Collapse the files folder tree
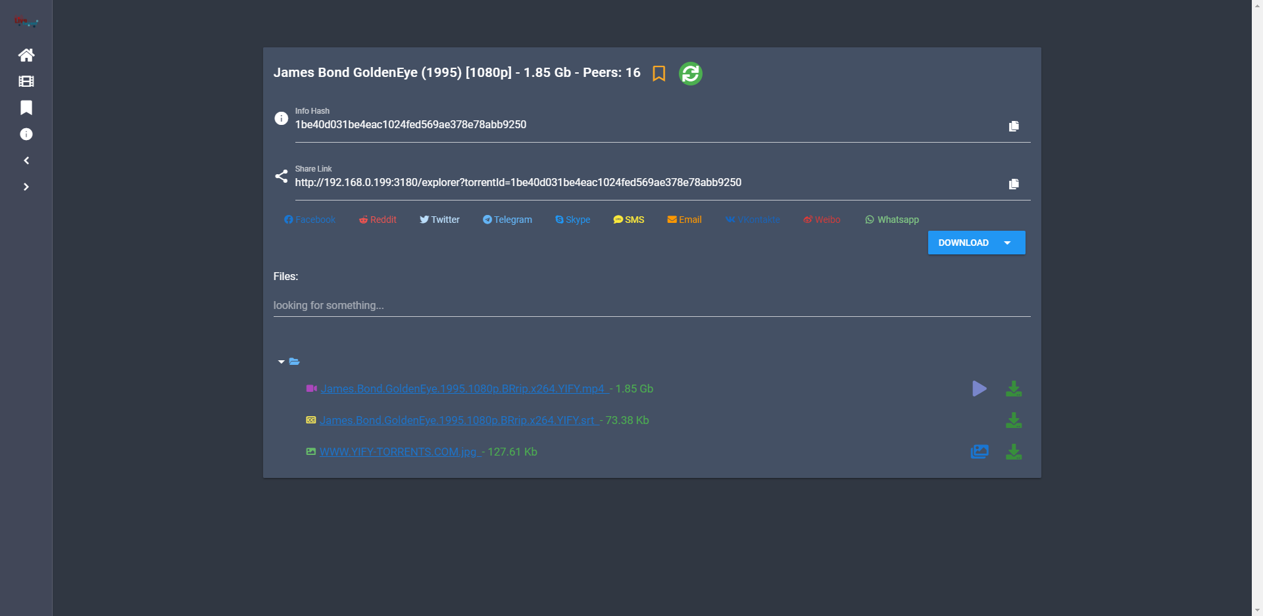The image size is (1263, 616). tap(282, 362)
